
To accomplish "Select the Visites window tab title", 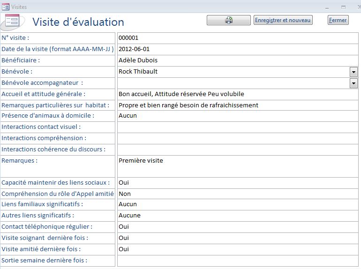I will pos(19,7).
